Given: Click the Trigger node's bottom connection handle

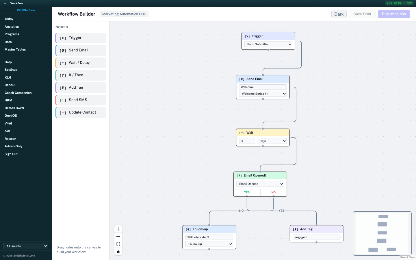Looking at the screenshot, I should (268, 50).
